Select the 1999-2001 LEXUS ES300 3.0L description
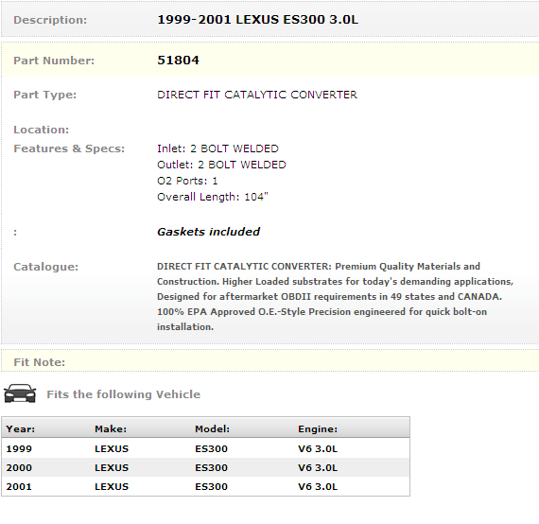539x524 pixels. tap(257, 20)
